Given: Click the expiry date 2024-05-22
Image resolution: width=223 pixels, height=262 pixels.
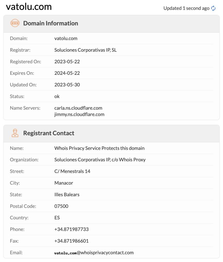Looking at the screenshot, I should (67, 73).
